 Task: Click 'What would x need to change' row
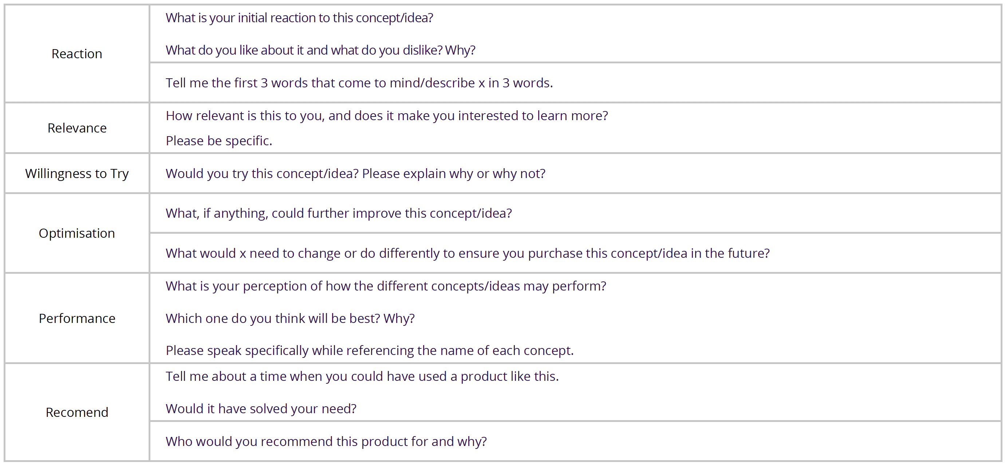575,253
